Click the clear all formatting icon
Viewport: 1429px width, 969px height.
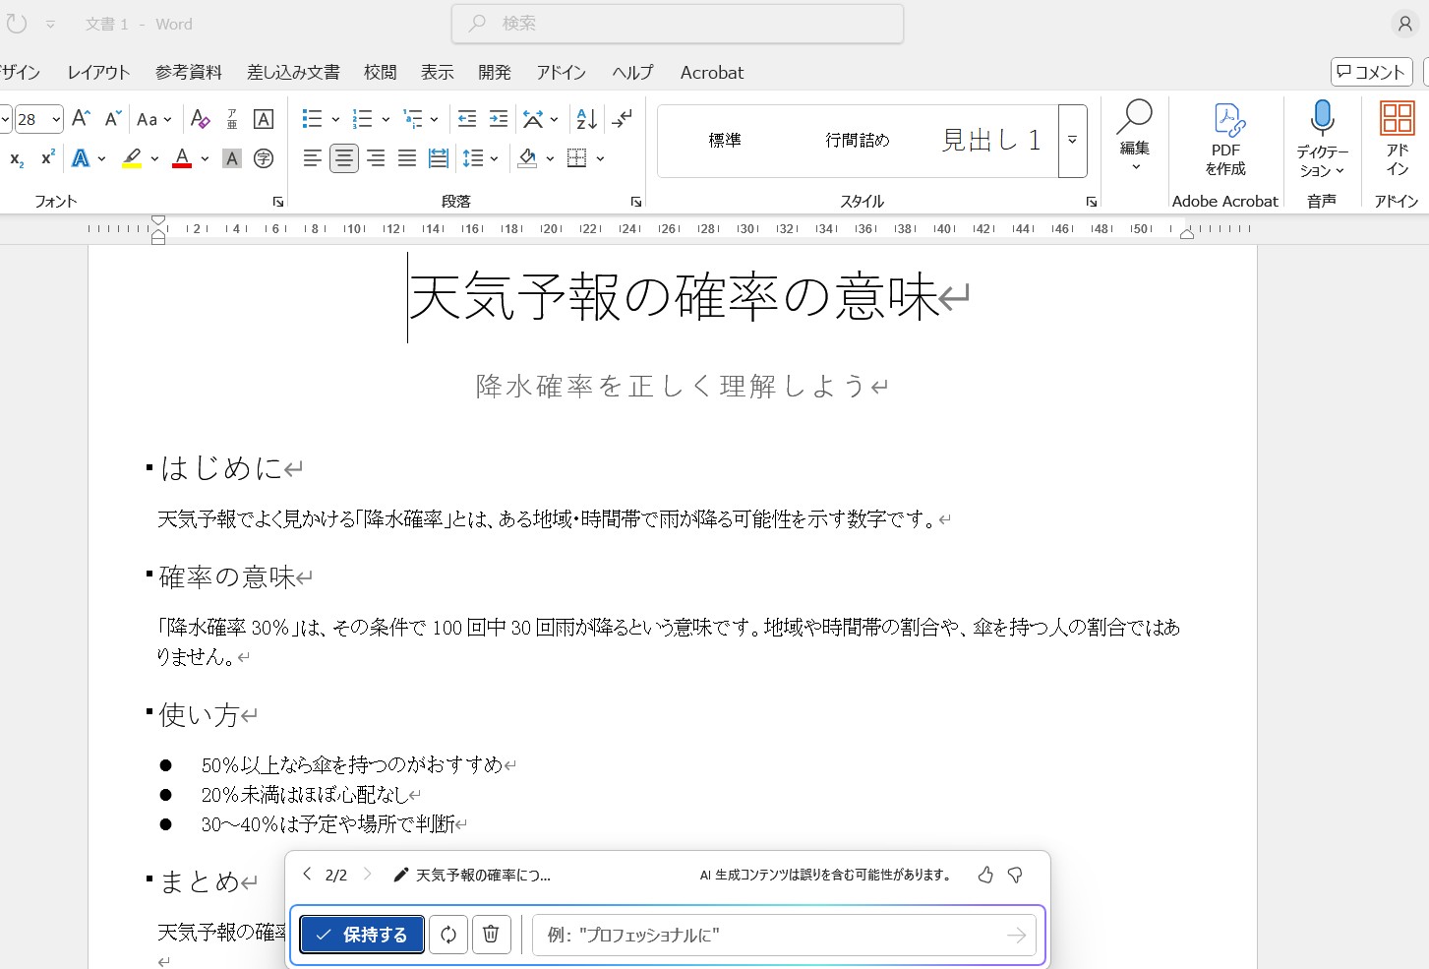pyautogui.click(x=201, y=119)
